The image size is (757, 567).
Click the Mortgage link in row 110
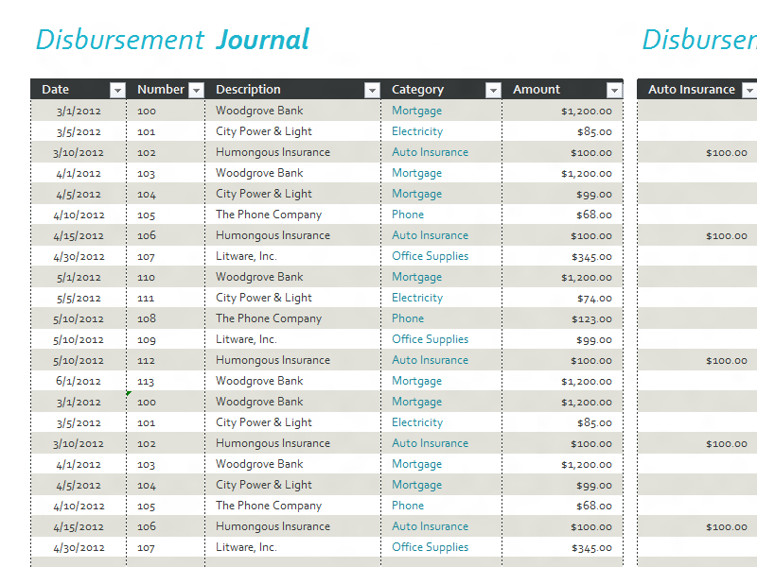[416, 277]
